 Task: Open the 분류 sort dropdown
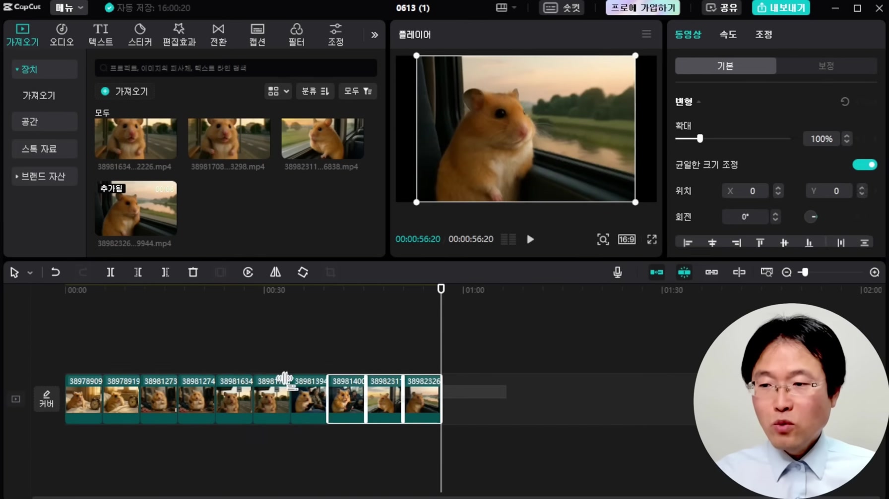click(x=315, y=91)
